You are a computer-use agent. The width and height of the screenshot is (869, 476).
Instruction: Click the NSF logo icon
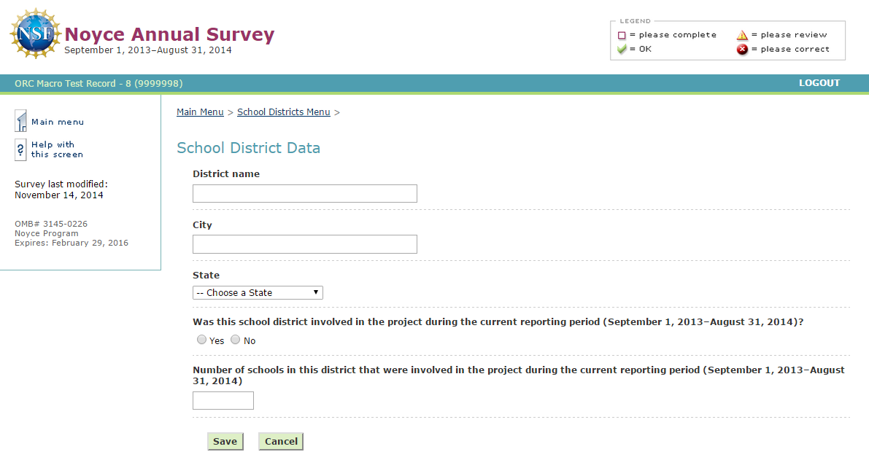coord(35,34)
